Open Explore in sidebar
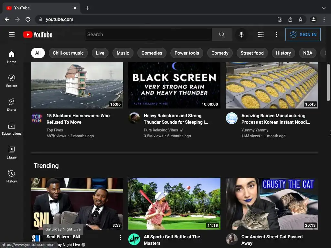331x248 pixels. [12, 81]
